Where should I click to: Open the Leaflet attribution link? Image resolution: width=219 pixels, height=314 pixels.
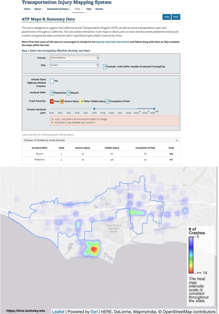[58, 312]
